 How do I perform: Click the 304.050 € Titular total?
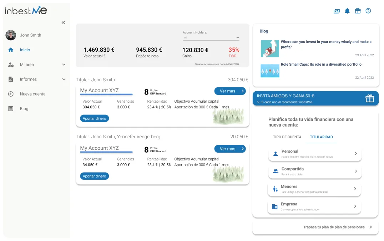tap(238, 80)
